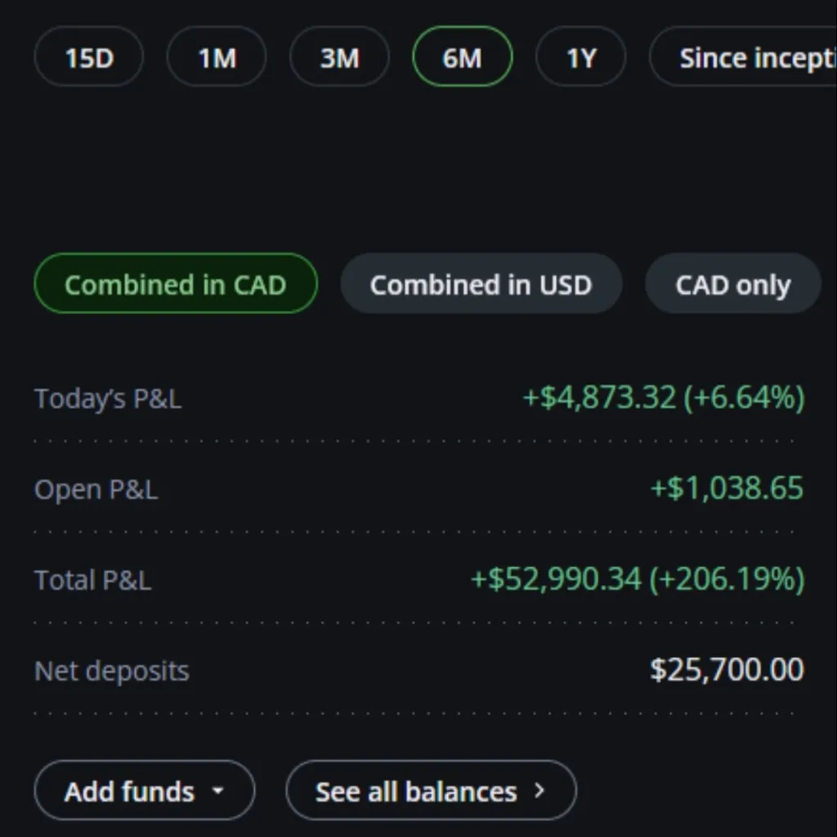837x837 pixels.
Task: Click the Add funds button
Action: click(x=144, y=790)
